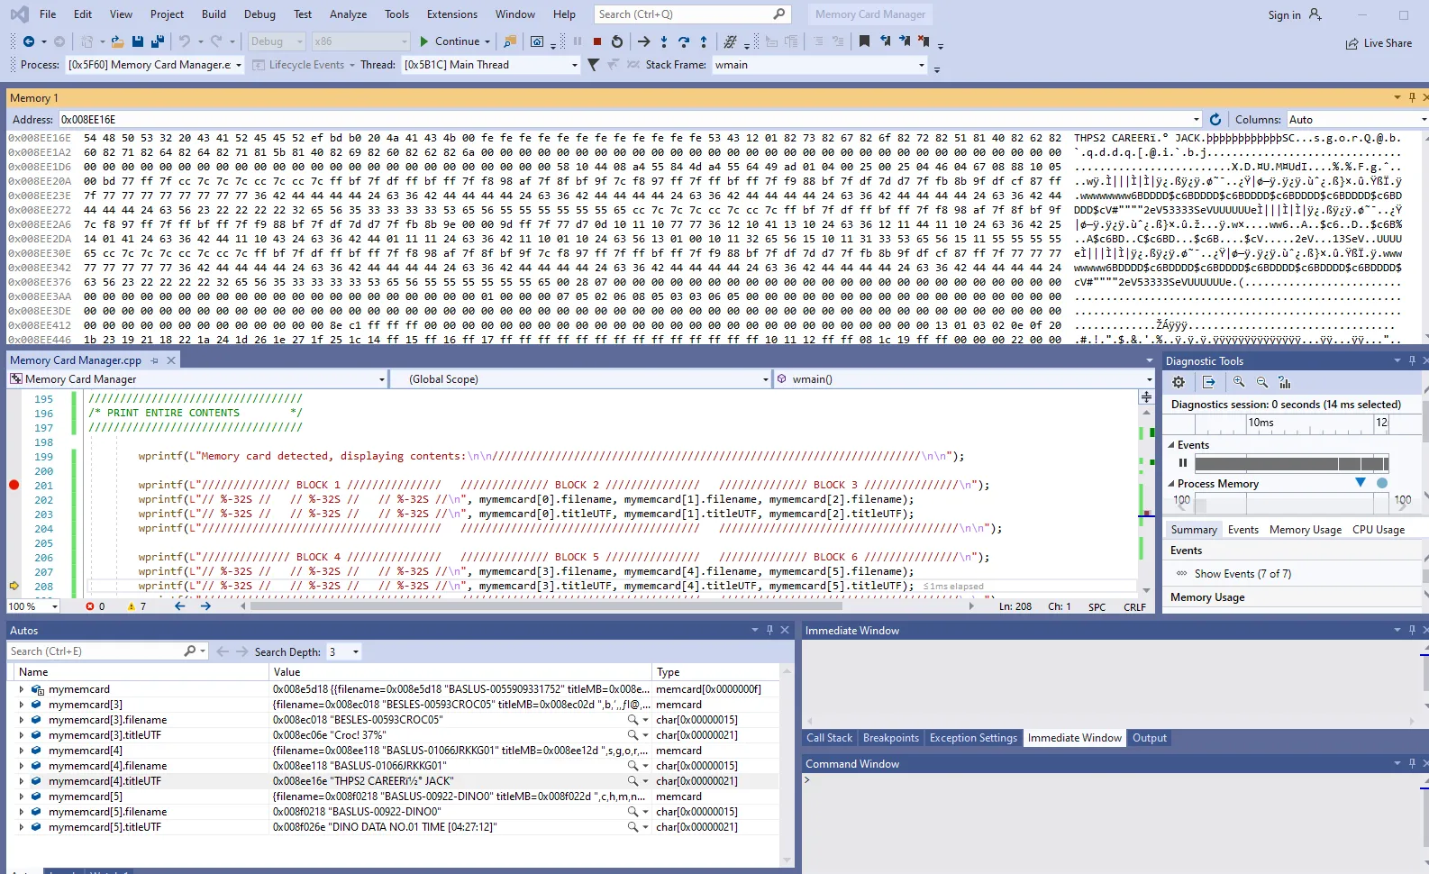Toggle a bookmark using the bookmark icon
The width and height of the screenshot is (1429, 874).
[x=864, y=41]
